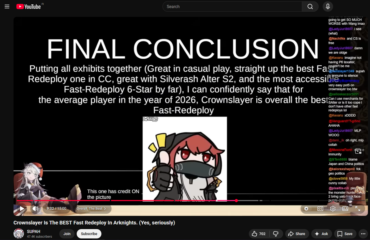Like the video (702 likes)

click(x=259, y=234)
